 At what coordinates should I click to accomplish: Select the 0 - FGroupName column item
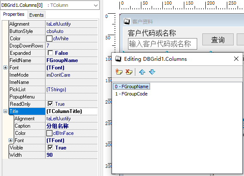click(x=131, y=87)
